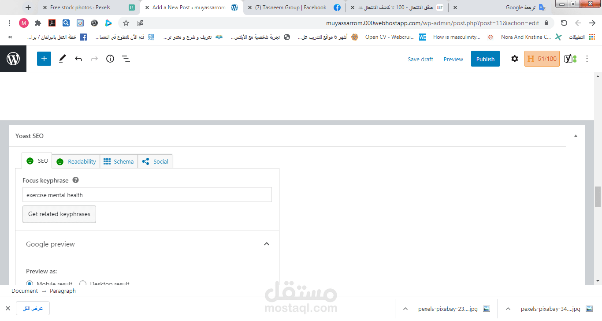The image size is (602, 321).
Task: Click the Adobe Acrobat extension icon
Action: (52, 23)
